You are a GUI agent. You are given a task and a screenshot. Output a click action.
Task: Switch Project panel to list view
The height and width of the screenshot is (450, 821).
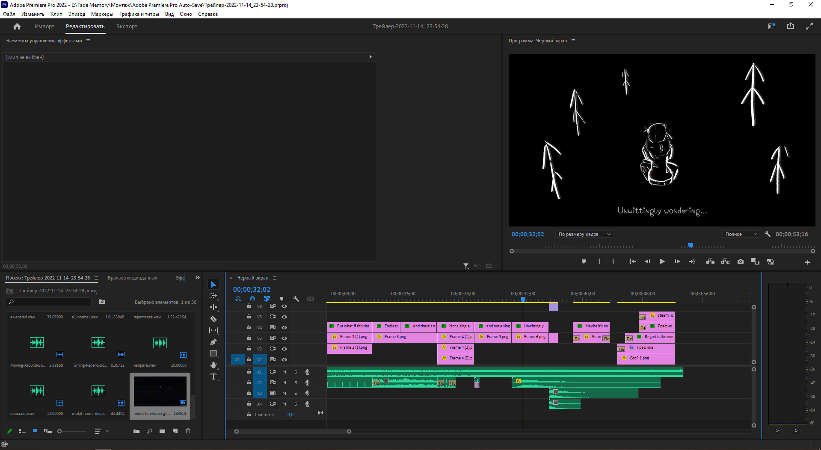point(22,431)
